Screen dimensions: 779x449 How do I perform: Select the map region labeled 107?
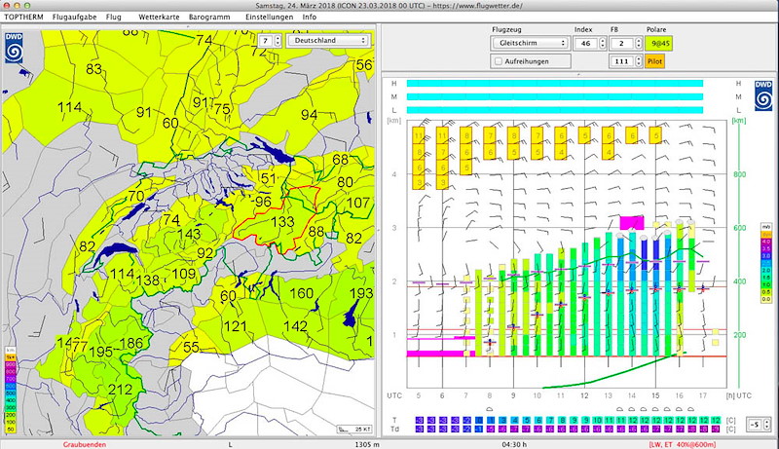358,203
